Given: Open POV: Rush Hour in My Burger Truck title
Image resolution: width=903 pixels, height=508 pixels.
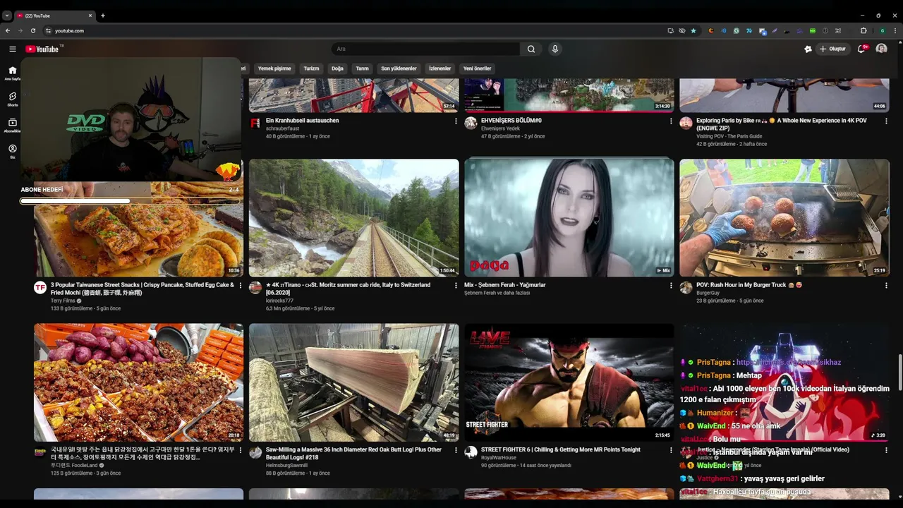Looking at the screenshot, I should (x=749, y=285).
